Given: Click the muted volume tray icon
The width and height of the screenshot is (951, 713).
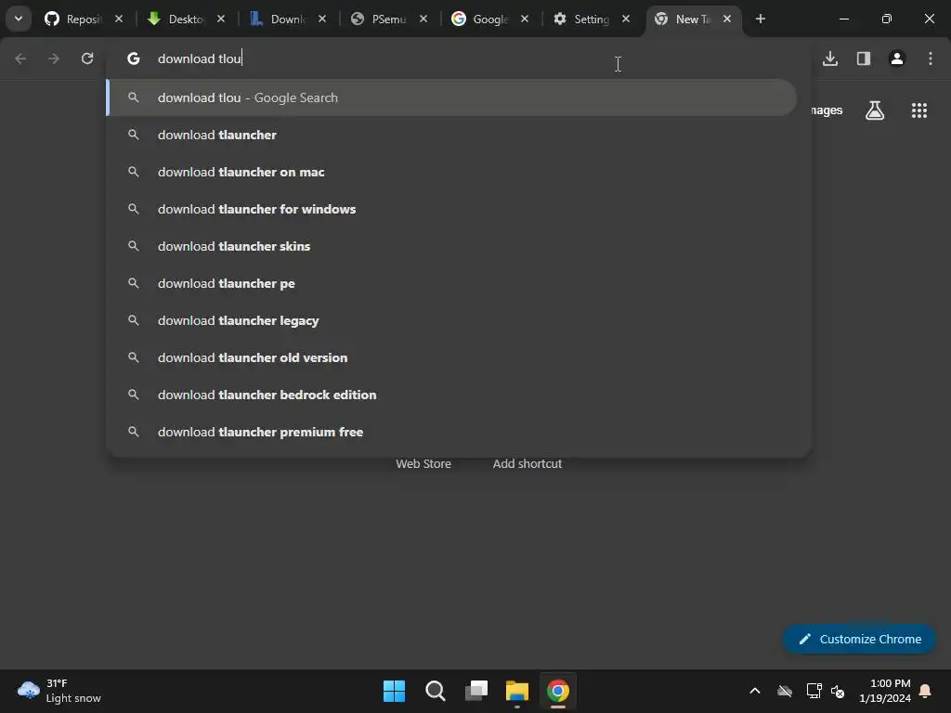Looking at the screenshot, I should [838, 691].
